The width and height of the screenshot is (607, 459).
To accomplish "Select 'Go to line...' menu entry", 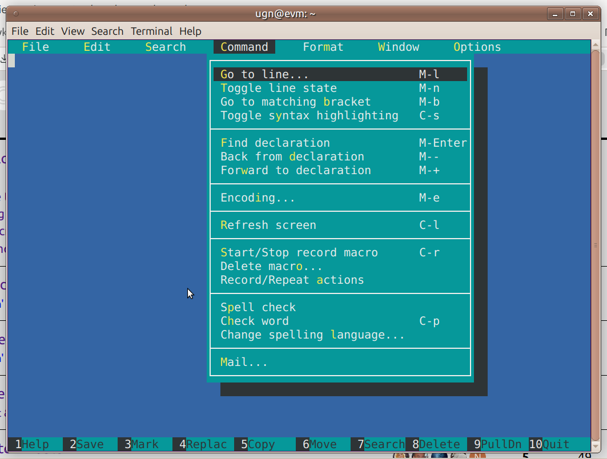I will point(264,75).
